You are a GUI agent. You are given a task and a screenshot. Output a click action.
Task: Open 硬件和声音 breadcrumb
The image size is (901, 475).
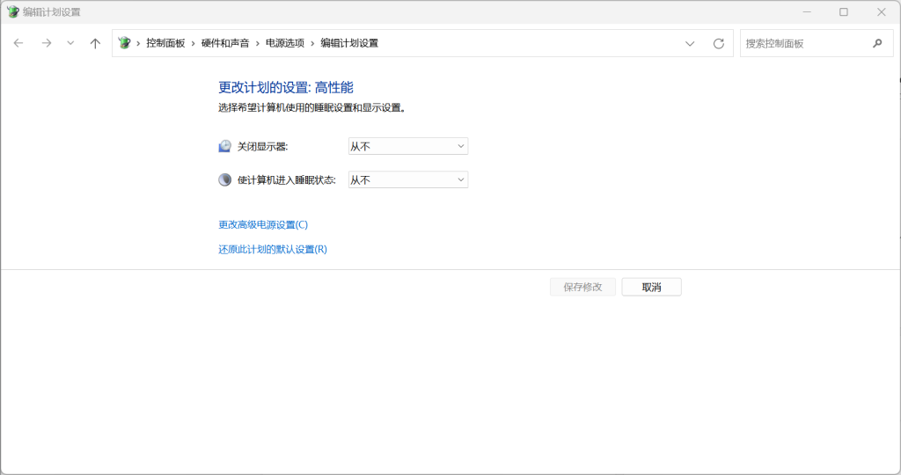225,43
